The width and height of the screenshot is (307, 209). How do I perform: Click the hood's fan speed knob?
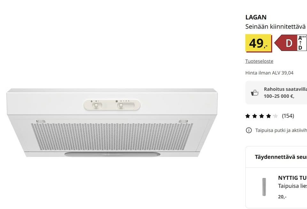tap(121, 105)
